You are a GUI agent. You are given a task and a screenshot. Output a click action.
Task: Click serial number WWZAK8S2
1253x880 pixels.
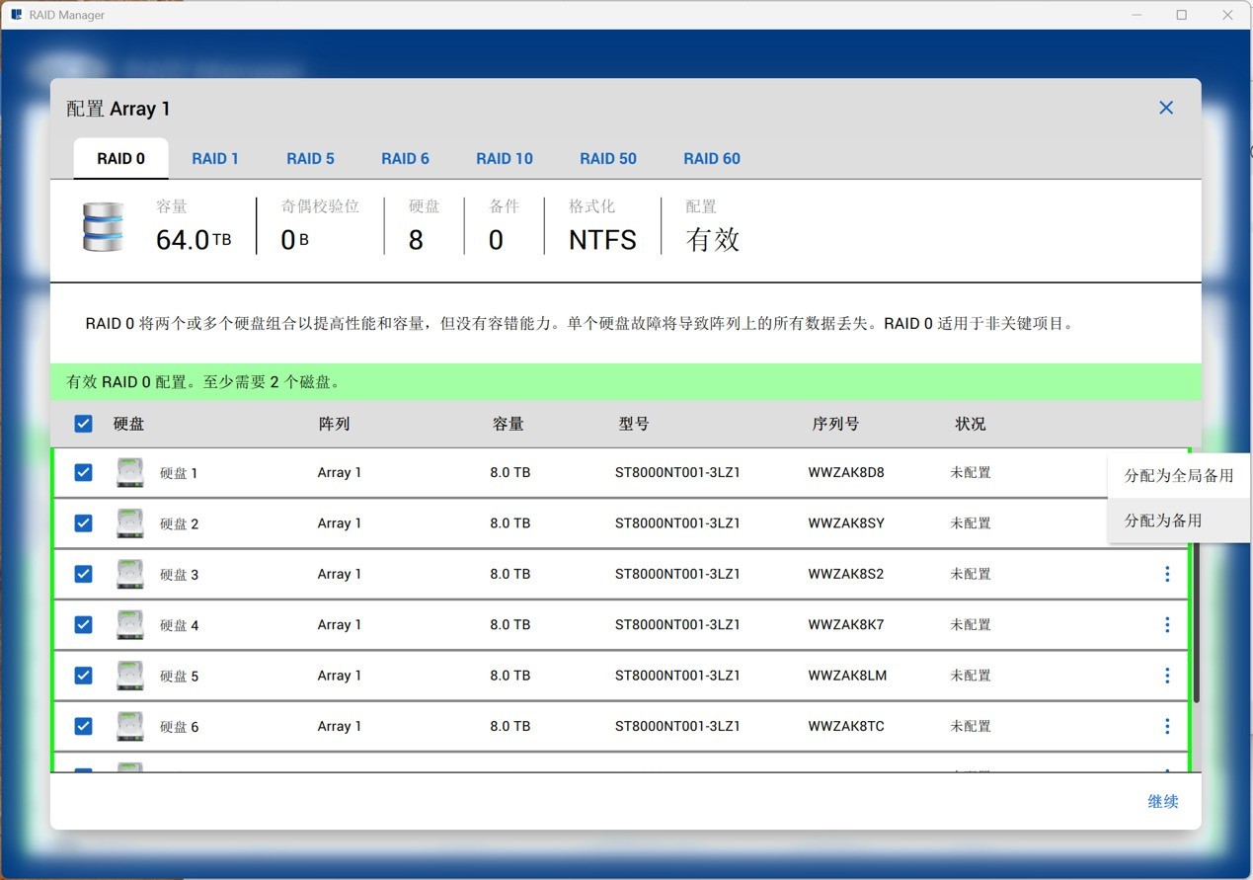tap(845, 574)
